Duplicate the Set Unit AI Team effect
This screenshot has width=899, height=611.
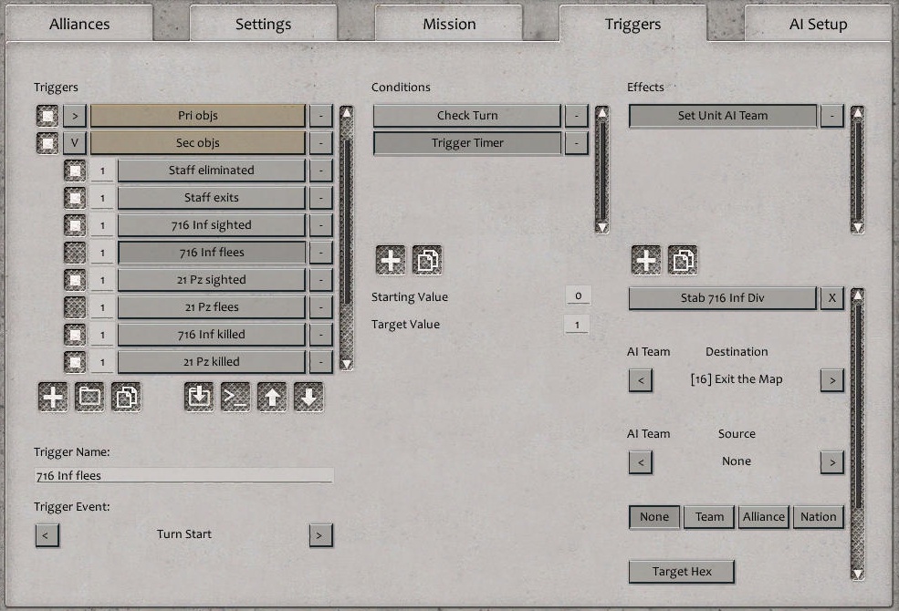[682, 259]
